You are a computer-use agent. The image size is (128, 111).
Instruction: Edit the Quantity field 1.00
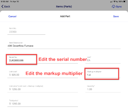[x=103, y=89]
